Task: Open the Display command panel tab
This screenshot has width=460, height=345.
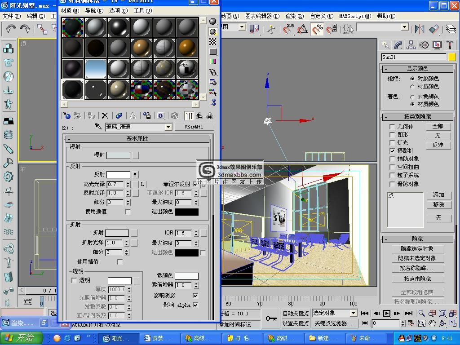Action: [x=437, y=45]
